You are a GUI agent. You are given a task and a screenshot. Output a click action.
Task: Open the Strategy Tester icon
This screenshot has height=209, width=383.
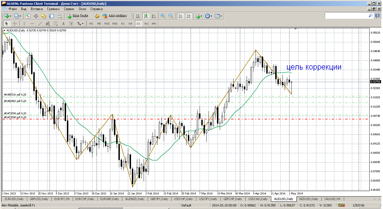coord(59,16)
